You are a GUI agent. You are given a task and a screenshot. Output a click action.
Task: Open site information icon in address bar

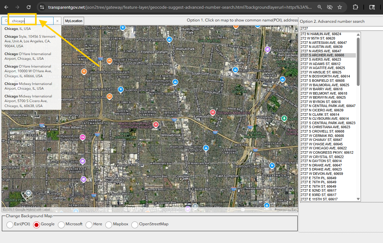[42, 7]
